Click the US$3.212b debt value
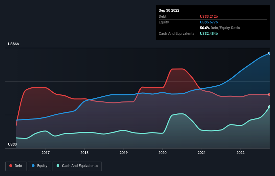The image size is (275, 176). point(209,16)
